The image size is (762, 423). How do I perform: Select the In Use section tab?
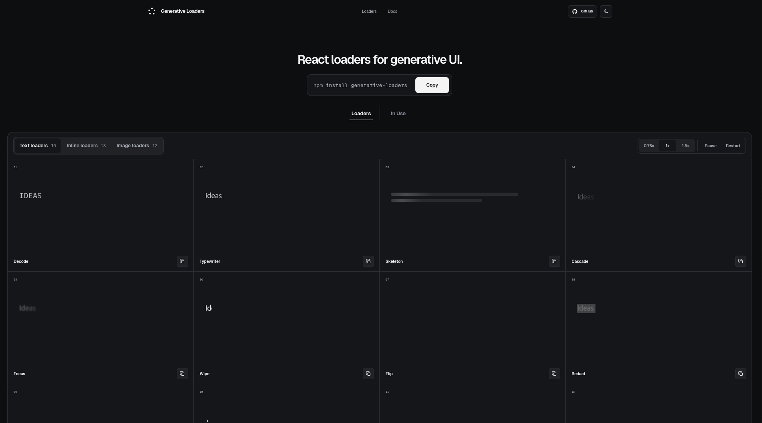tap(398, 114)
